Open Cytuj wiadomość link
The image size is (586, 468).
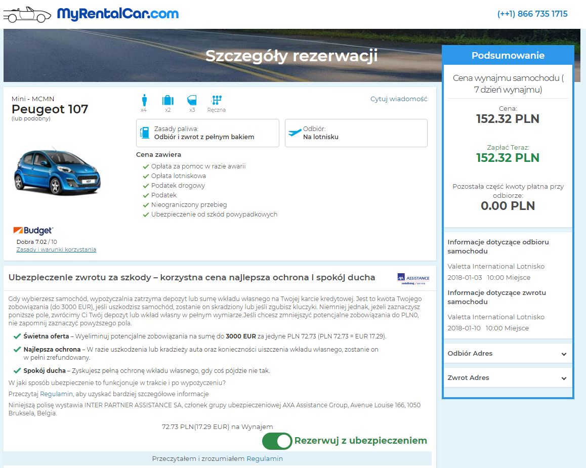pyautogui.click(x=399, y=99)
